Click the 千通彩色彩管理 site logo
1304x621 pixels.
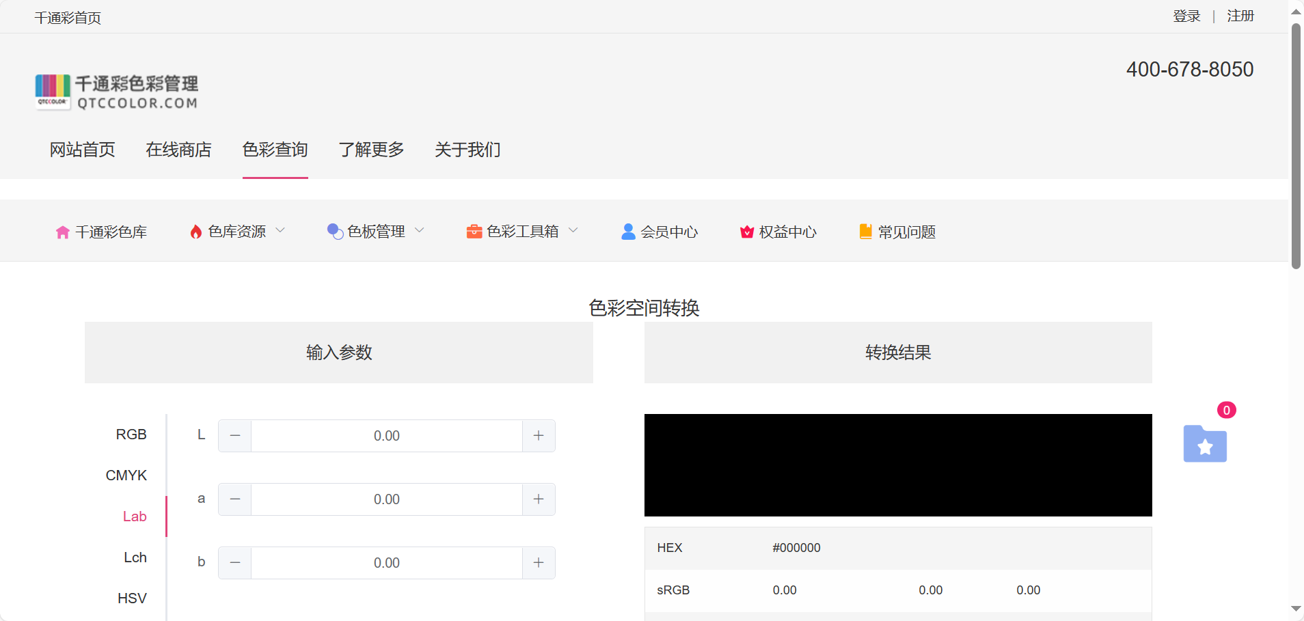(117, 92)
